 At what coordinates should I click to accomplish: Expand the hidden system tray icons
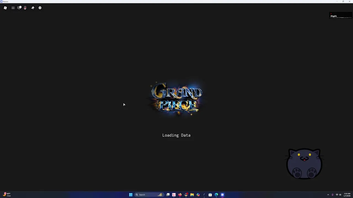pos(328,195)
